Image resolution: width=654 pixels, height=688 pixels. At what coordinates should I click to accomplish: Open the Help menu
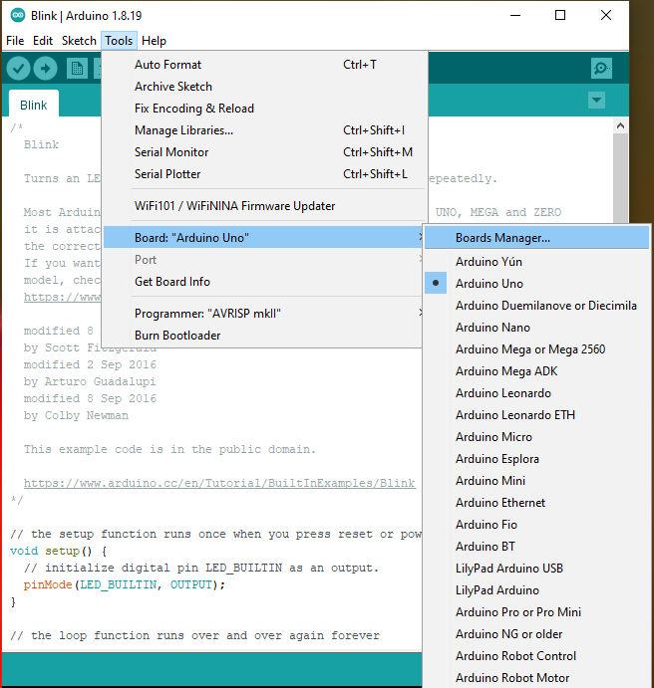[x=154, y=41]
